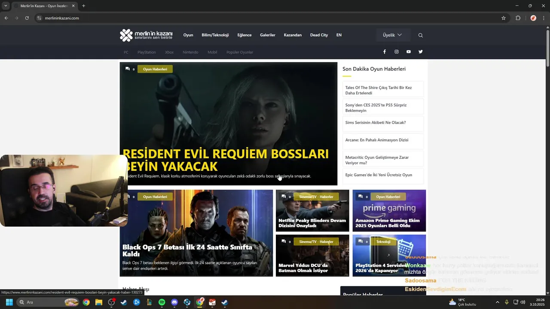Click the Windows taskbar search box
550x309 pixels.
(48, 302)
